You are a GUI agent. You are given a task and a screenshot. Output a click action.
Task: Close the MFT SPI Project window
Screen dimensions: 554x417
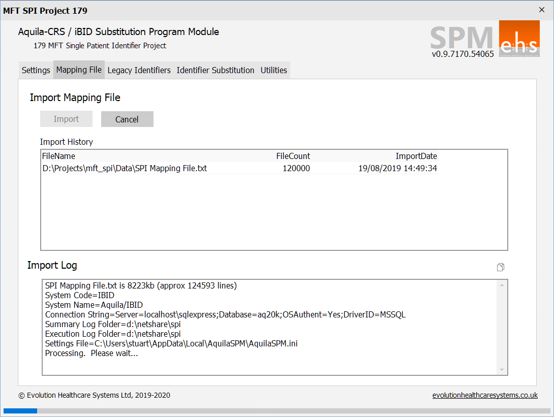[542, 10]
